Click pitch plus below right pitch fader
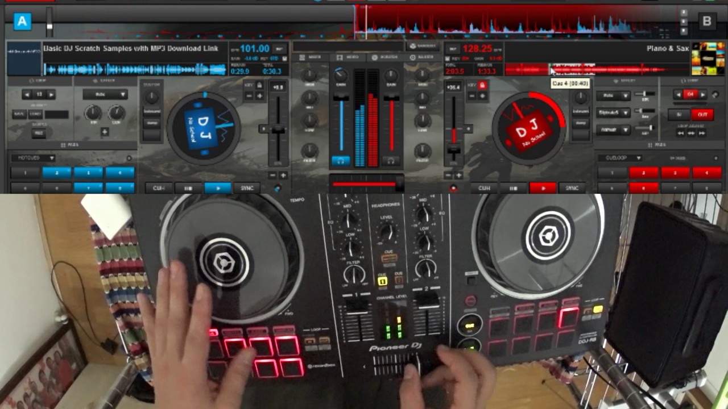The width and height of the screenshot is (728, 409). [458, 176]
